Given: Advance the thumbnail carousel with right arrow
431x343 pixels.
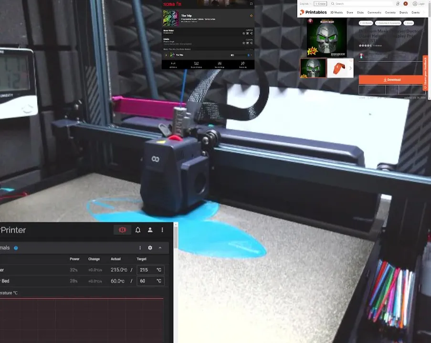Looking at the screenshot, I should click(x=350, y=68).
